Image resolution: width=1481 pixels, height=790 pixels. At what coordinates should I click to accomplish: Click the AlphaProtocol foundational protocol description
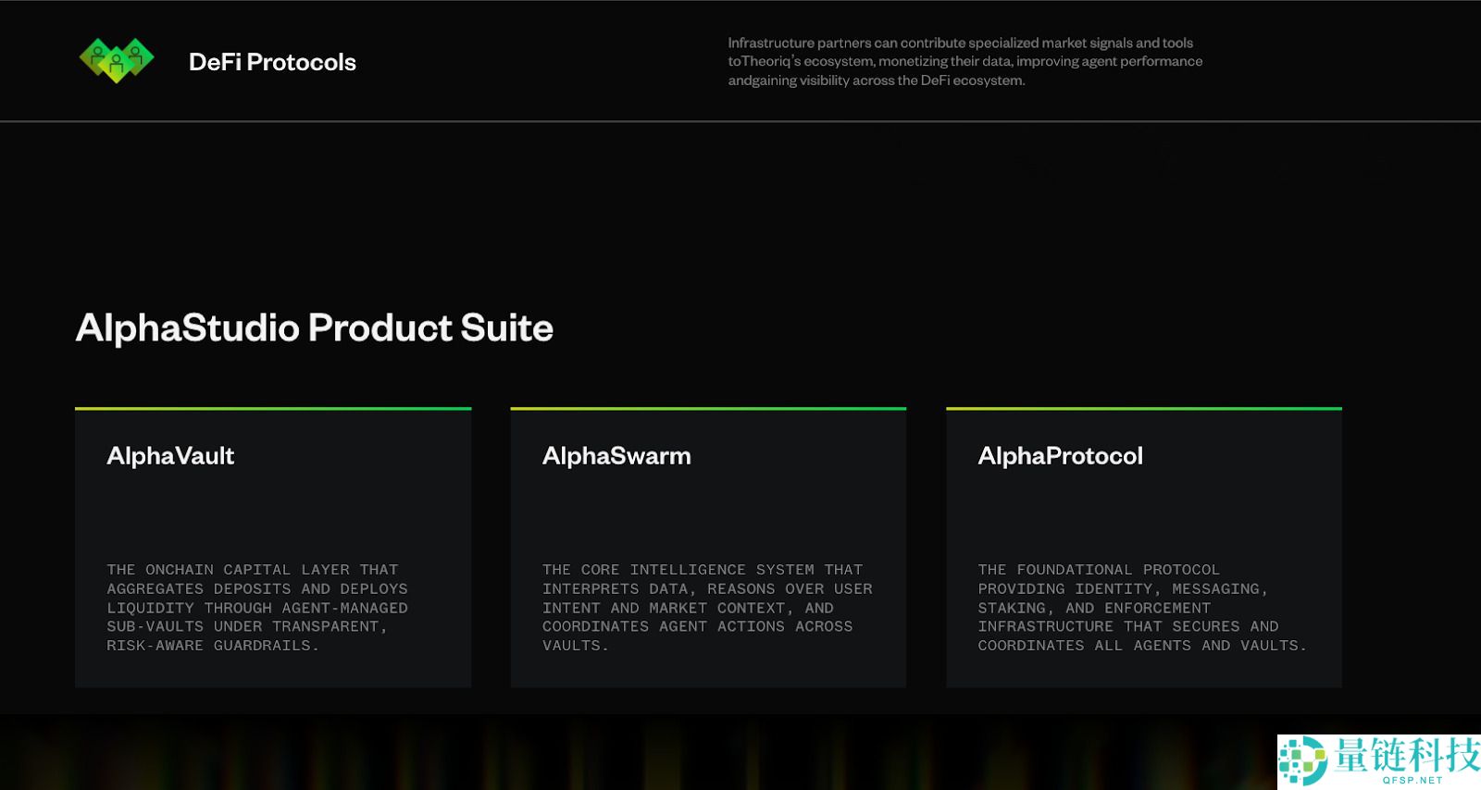click(x=1142, y=608)
